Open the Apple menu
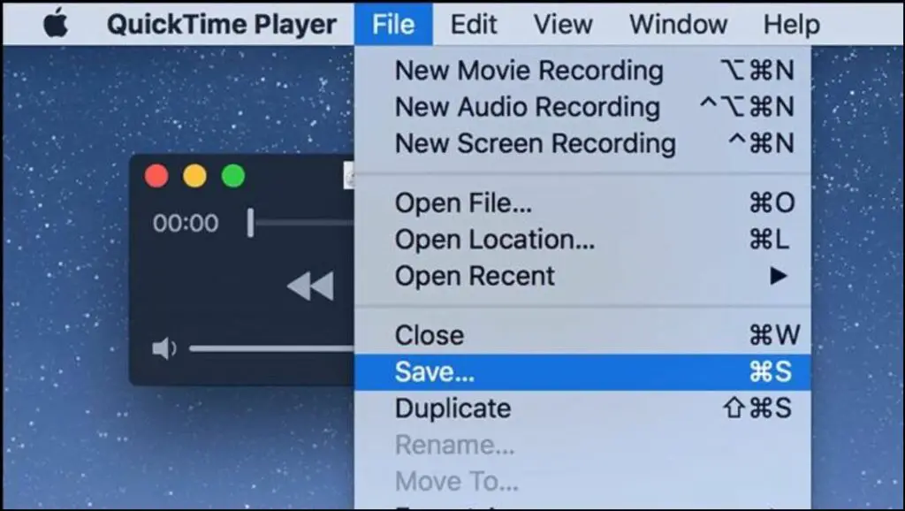This screenshot has height=511, width=905. click(56, 24)
